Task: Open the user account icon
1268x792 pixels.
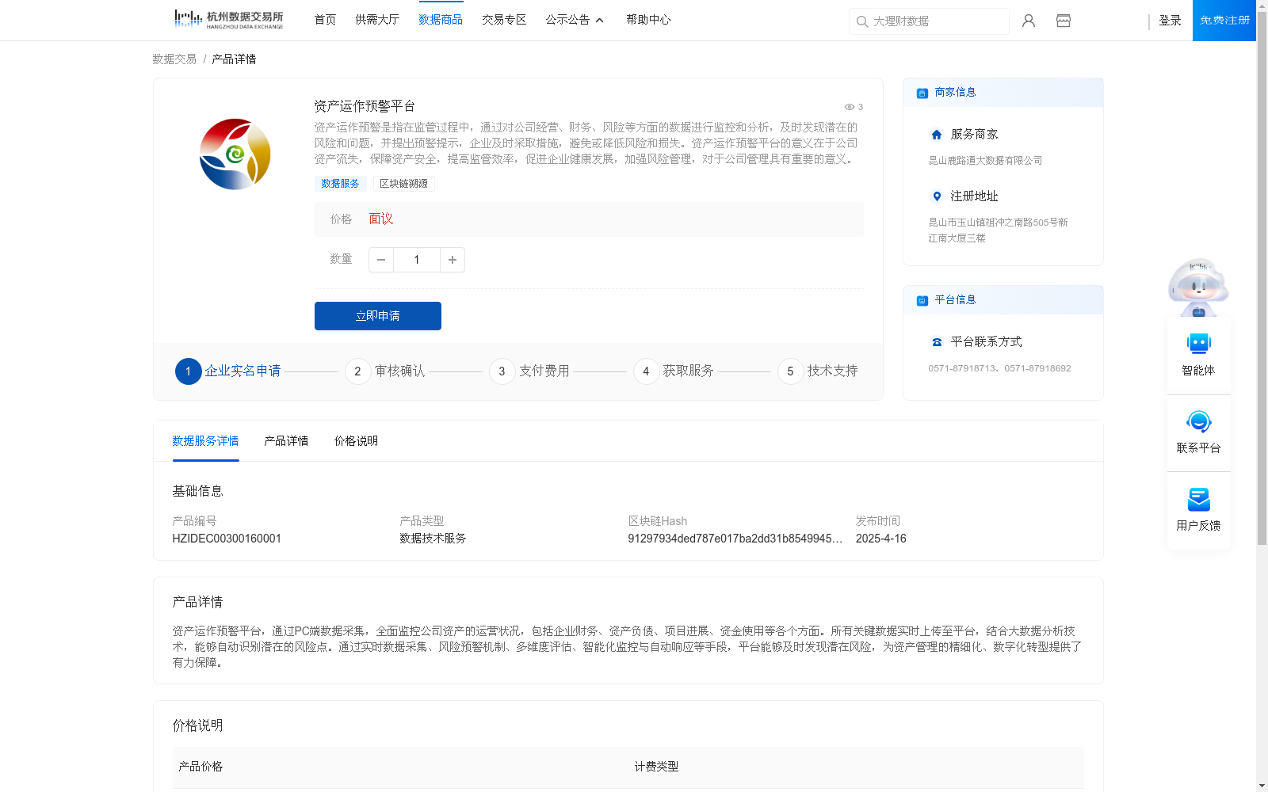Action: 1029,21
